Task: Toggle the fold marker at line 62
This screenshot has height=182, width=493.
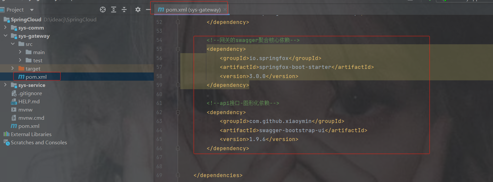Action: click(178, 112)
